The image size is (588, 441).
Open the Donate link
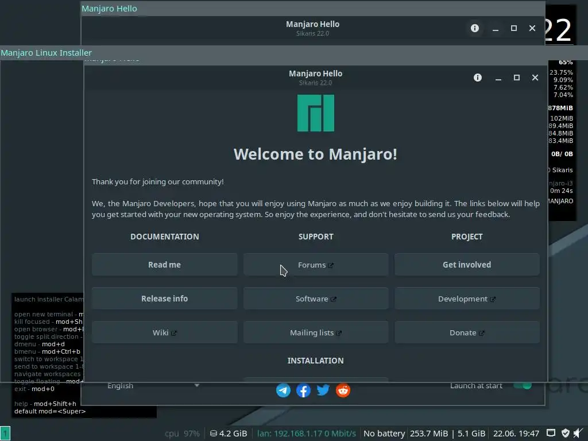(467, 332)
